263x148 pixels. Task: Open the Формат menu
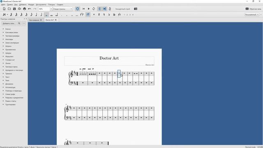(31, 5)
